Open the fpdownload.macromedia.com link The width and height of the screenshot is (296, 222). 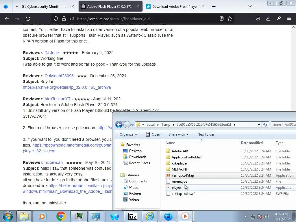[72, 145]
